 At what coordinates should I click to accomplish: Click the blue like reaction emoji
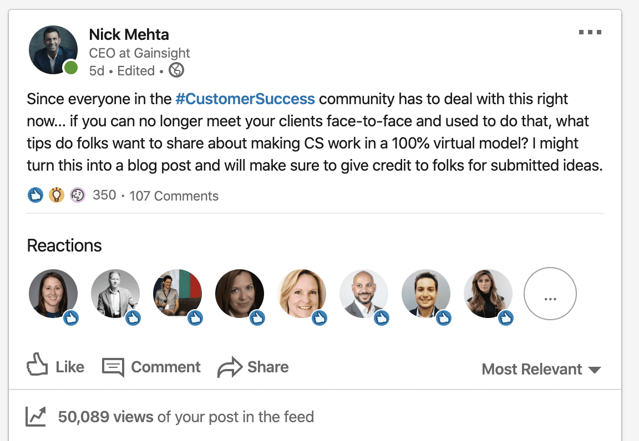(35, 195)
